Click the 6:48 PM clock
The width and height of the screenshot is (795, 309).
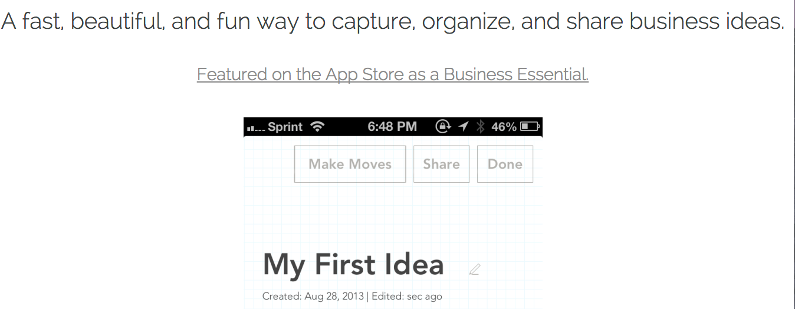(392, 127)
